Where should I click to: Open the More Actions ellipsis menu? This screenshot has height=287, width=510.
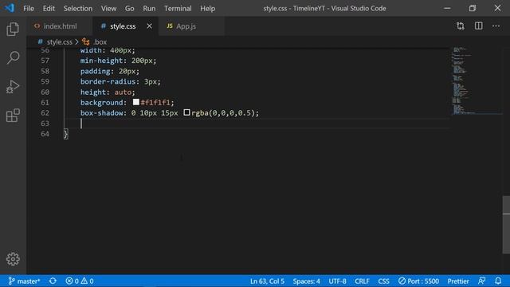(496, 26)
